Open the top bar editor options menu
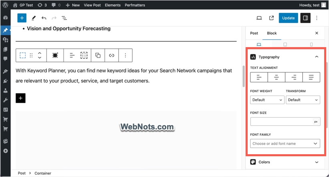Image resolution: width=329 pixels, height=177 pixels. click(x=317, y=18)
